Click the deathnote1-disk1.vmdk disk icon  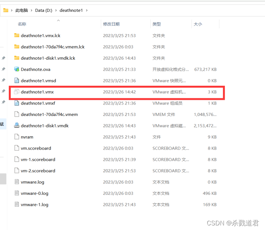coord(16,126)
